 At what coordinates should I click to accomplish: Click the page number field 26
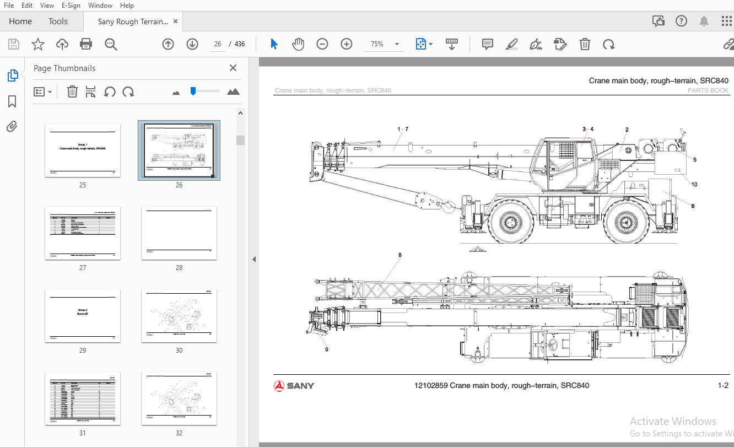pos(218,44)
